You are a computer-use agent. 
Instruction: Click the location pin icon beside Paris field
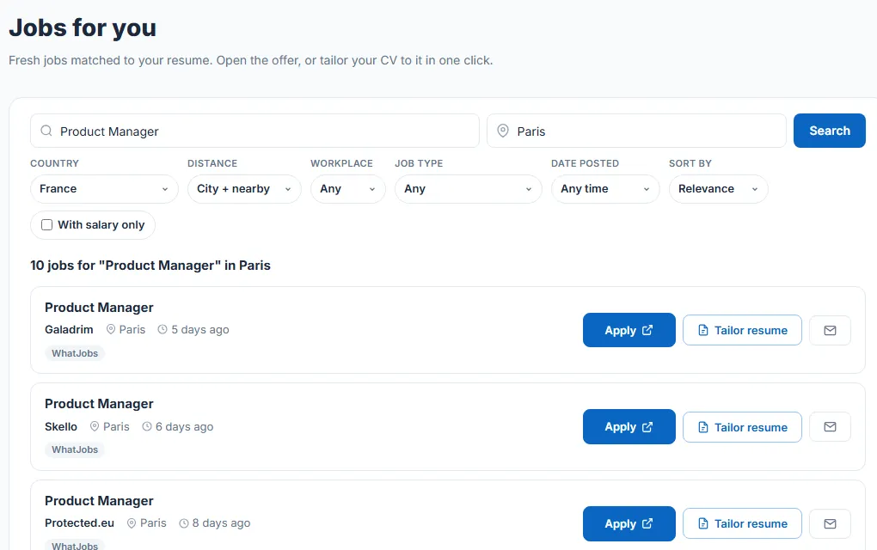click(503, 131)
